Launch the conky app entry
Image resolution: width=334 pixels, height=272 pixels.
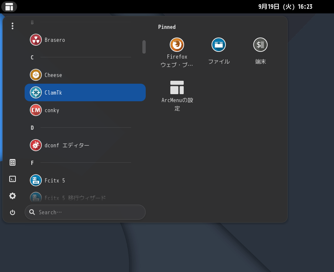pyautogui.click(x=85, y=110)
